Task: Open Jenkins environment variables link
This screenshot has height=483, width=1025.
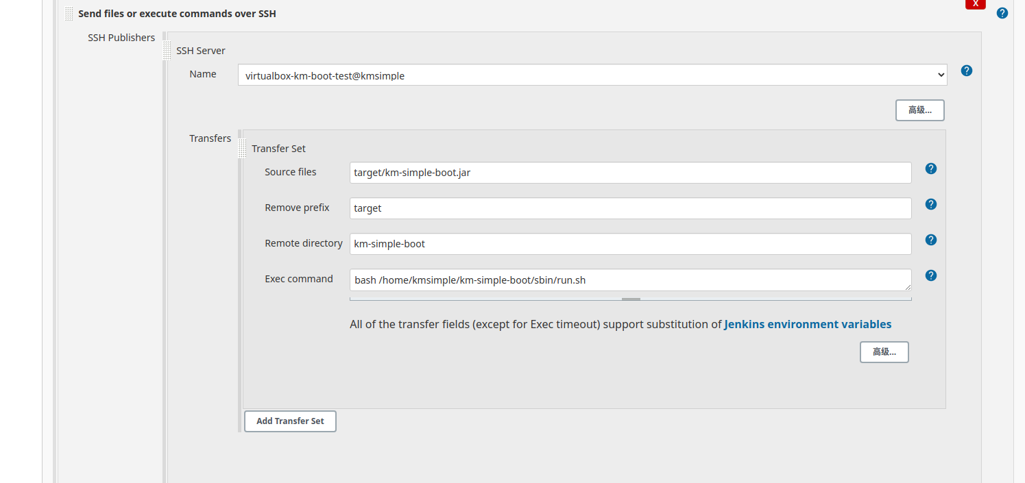Action: click(x=808, y=324)
